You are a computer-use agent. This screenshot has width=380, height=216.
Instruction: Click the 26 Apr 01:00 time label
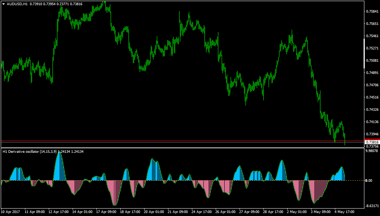225,212
